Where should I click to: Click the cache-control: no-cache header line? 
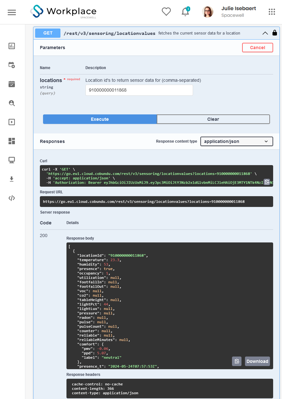(97, 384)
